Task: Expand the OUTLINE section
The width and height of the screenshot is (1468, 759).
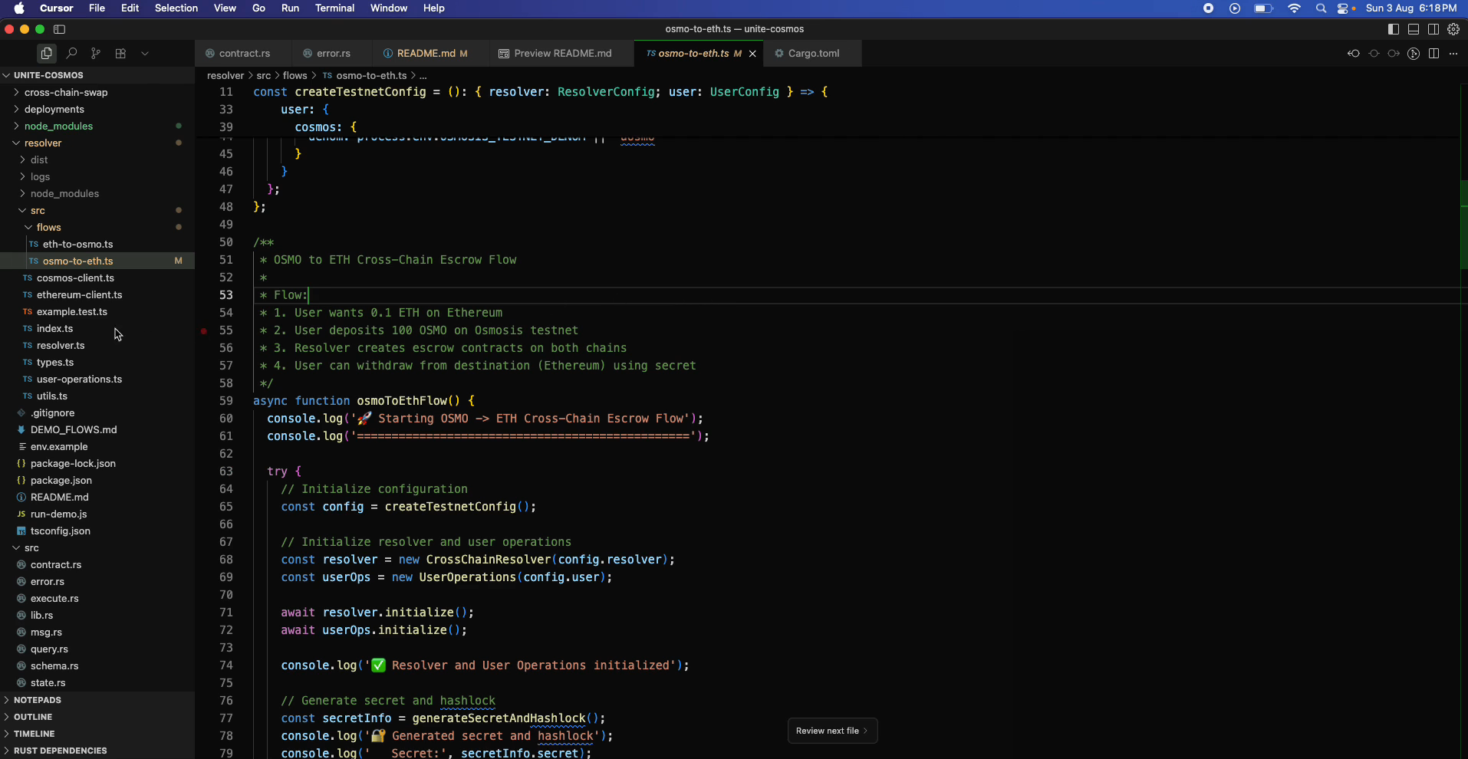Action: (x=33, y=717)
